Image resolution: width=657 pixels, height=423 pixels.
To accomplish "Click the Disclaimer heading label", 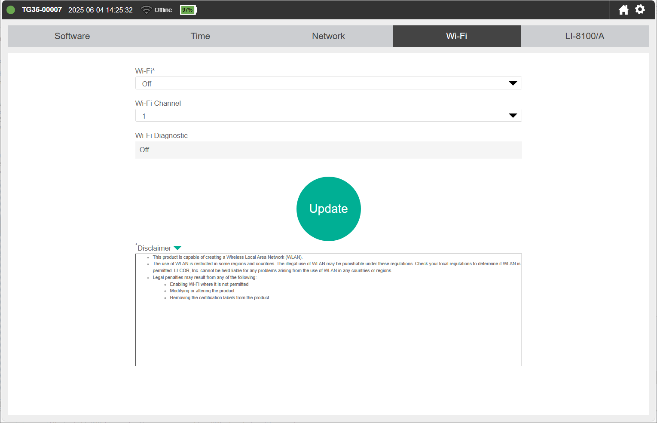I will click(x=154, y=248).
